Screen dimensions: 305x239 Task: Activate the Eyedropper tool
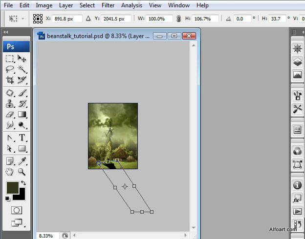click(x=22, y=160)
